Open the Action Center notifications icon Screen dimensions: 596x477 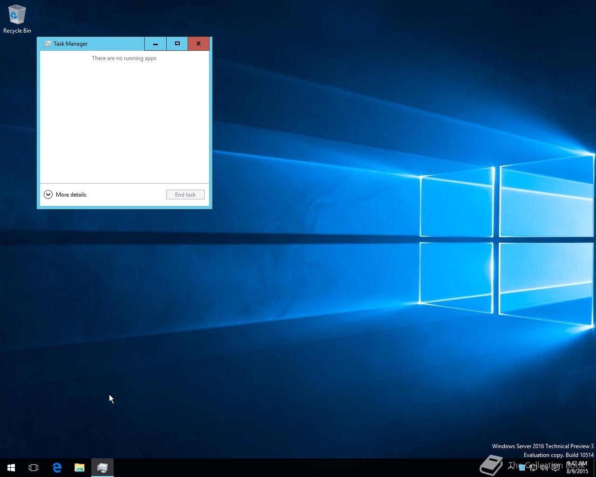click(x=555, y=468)
